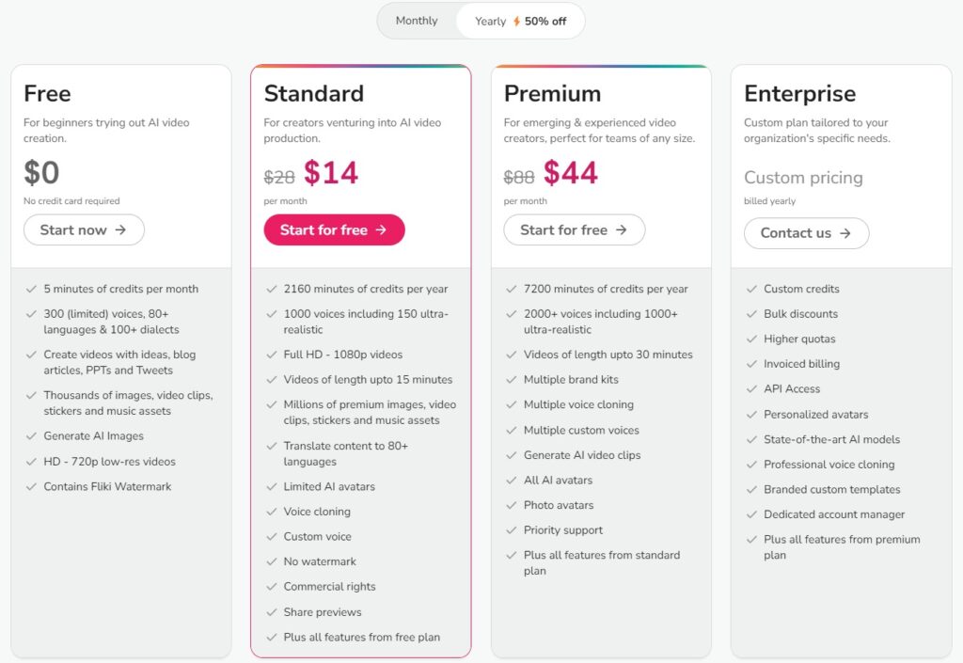963x663 pixels.
Task: Click the arrow icon in Start now button
Action: coord(121,229)
